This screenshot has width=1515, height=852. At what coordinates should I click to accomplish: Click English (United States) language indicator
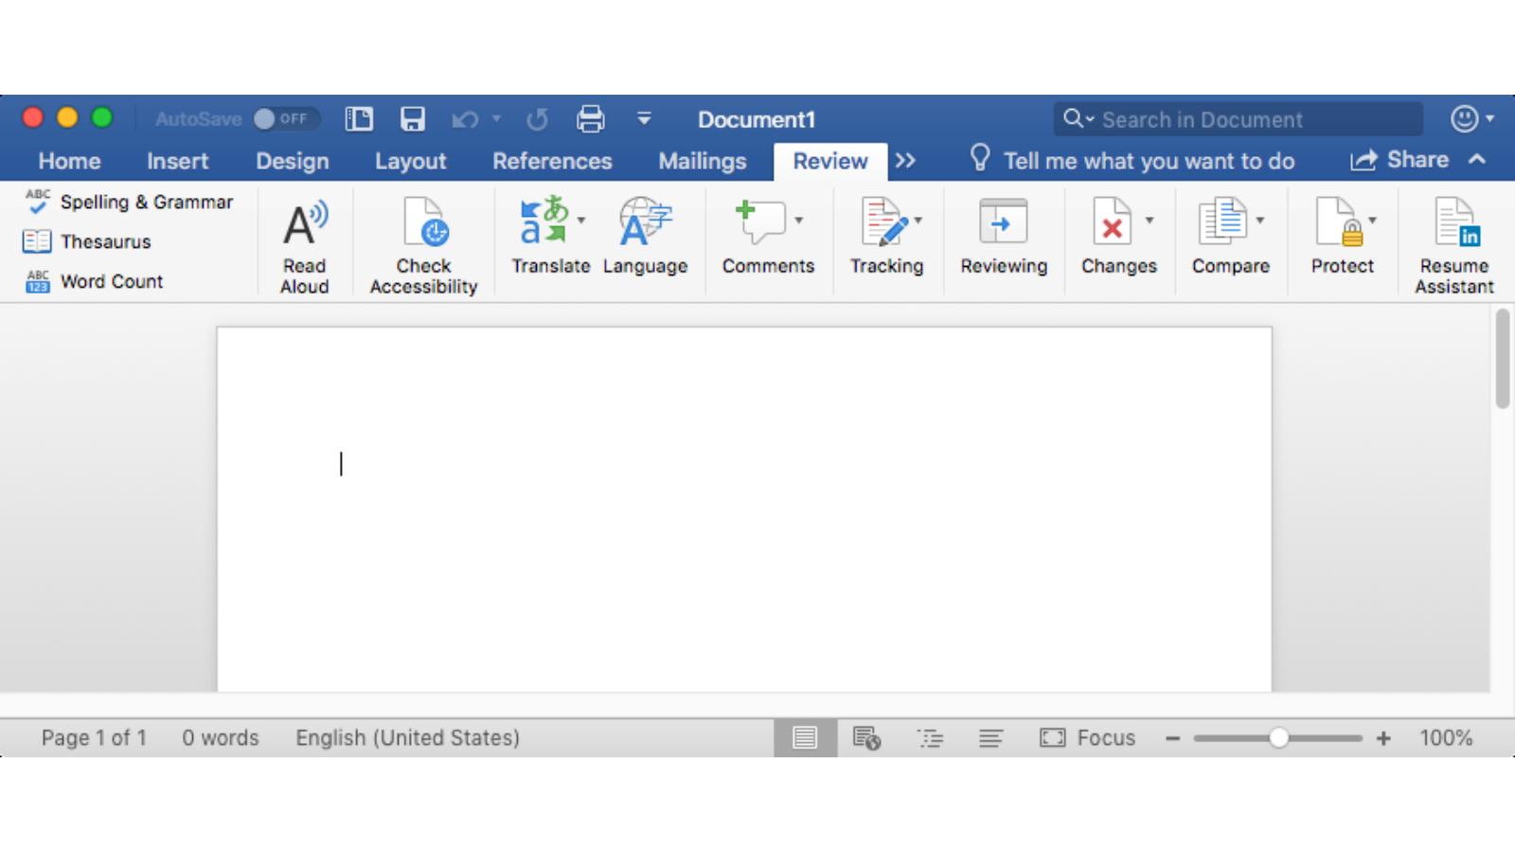pos(407,737)
